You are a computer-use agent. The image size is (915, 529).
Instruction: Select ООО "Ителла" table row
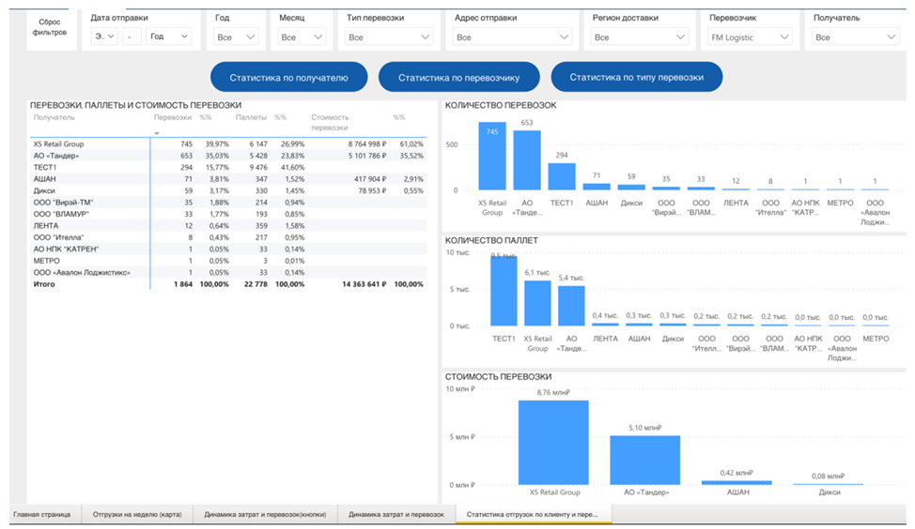228,237
